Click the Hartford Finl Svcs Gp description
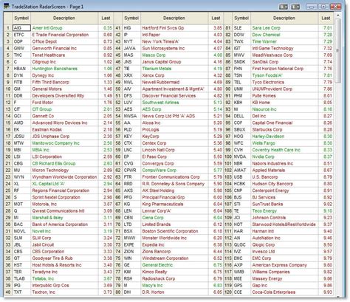350x302 pixels. [x=163, y=28]
